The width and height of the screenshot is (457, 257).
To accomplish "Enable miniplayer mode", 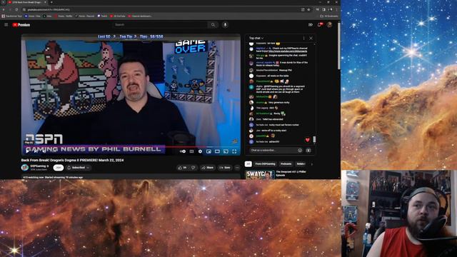I will click(x=209, y=151).
